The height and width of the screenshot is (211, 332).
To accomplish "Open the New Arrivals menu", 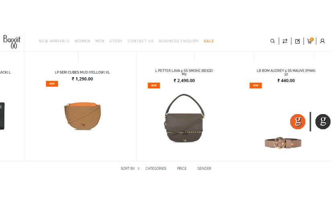I will tap(54, 41).
